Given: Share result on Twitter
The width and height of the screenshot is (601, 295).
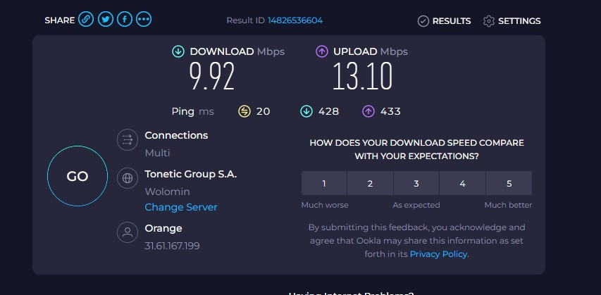Looking at the screenshot, I should click(106, 20).
